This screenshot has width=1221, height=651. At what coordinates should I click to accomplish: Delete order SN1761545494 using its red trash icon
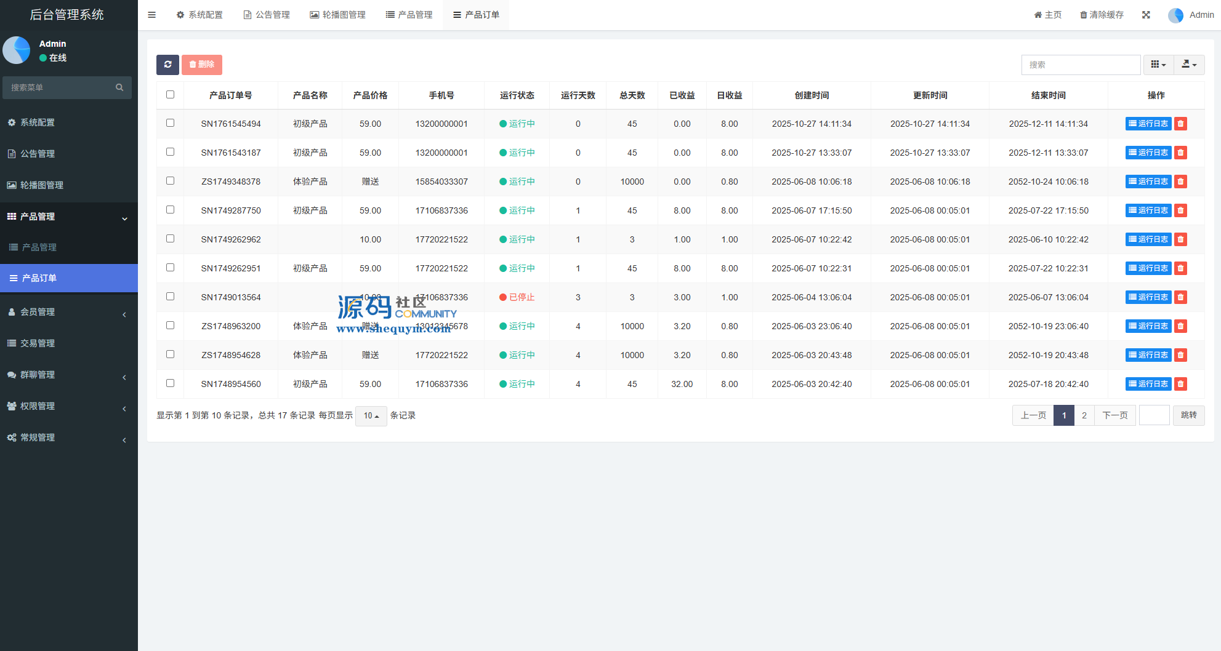point(1180,124)
